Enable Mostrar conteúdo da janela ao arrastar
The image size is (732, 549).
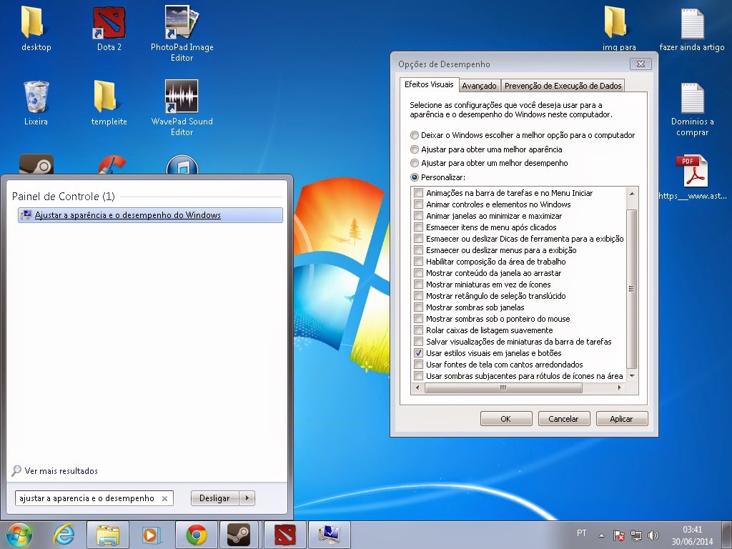point(419,273)
